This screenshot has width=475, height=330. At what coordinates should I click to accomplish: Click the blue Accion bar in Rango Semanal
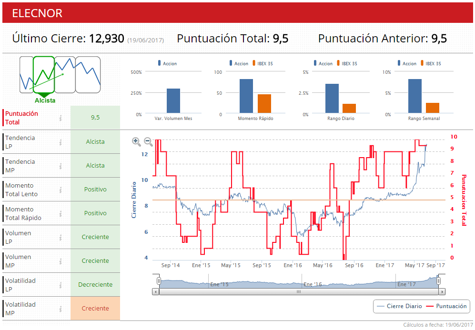pyautogui.click(x=414, y=96)
